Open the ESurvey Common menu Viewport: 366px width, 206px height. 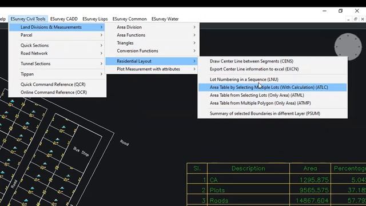[130, 19]
